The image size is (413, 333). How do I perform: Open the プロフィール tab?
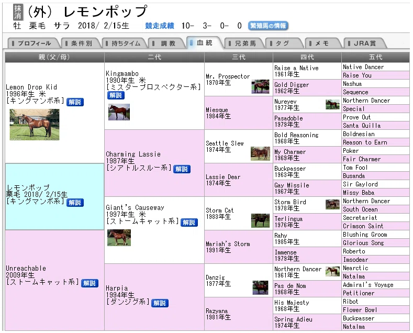(34, 43)
